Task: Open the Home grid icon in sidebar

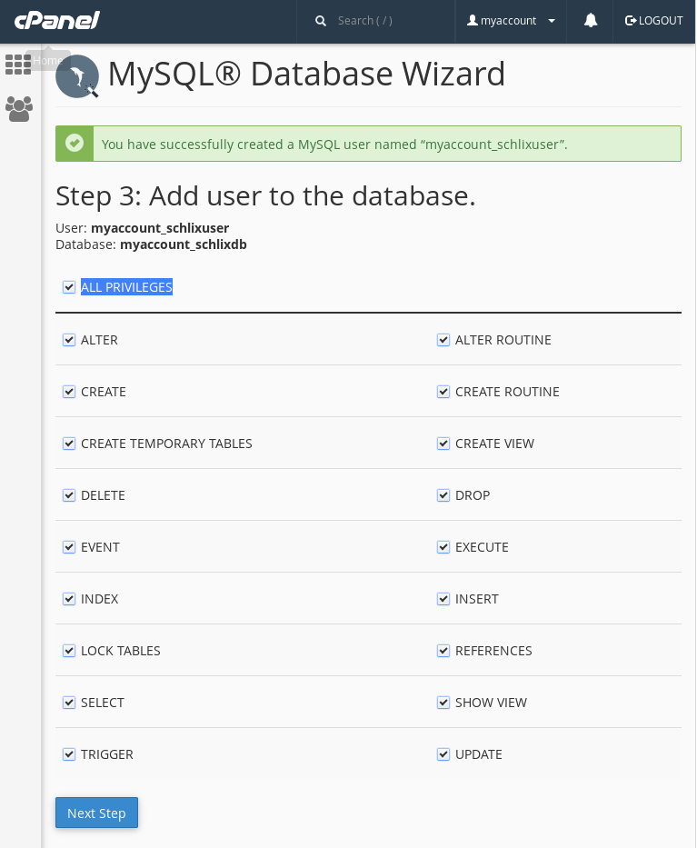Action: (18, 65)
